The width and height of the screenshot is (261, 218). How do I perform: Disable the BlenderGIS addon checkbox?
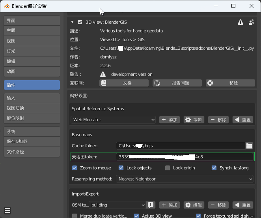click(80, 22)
